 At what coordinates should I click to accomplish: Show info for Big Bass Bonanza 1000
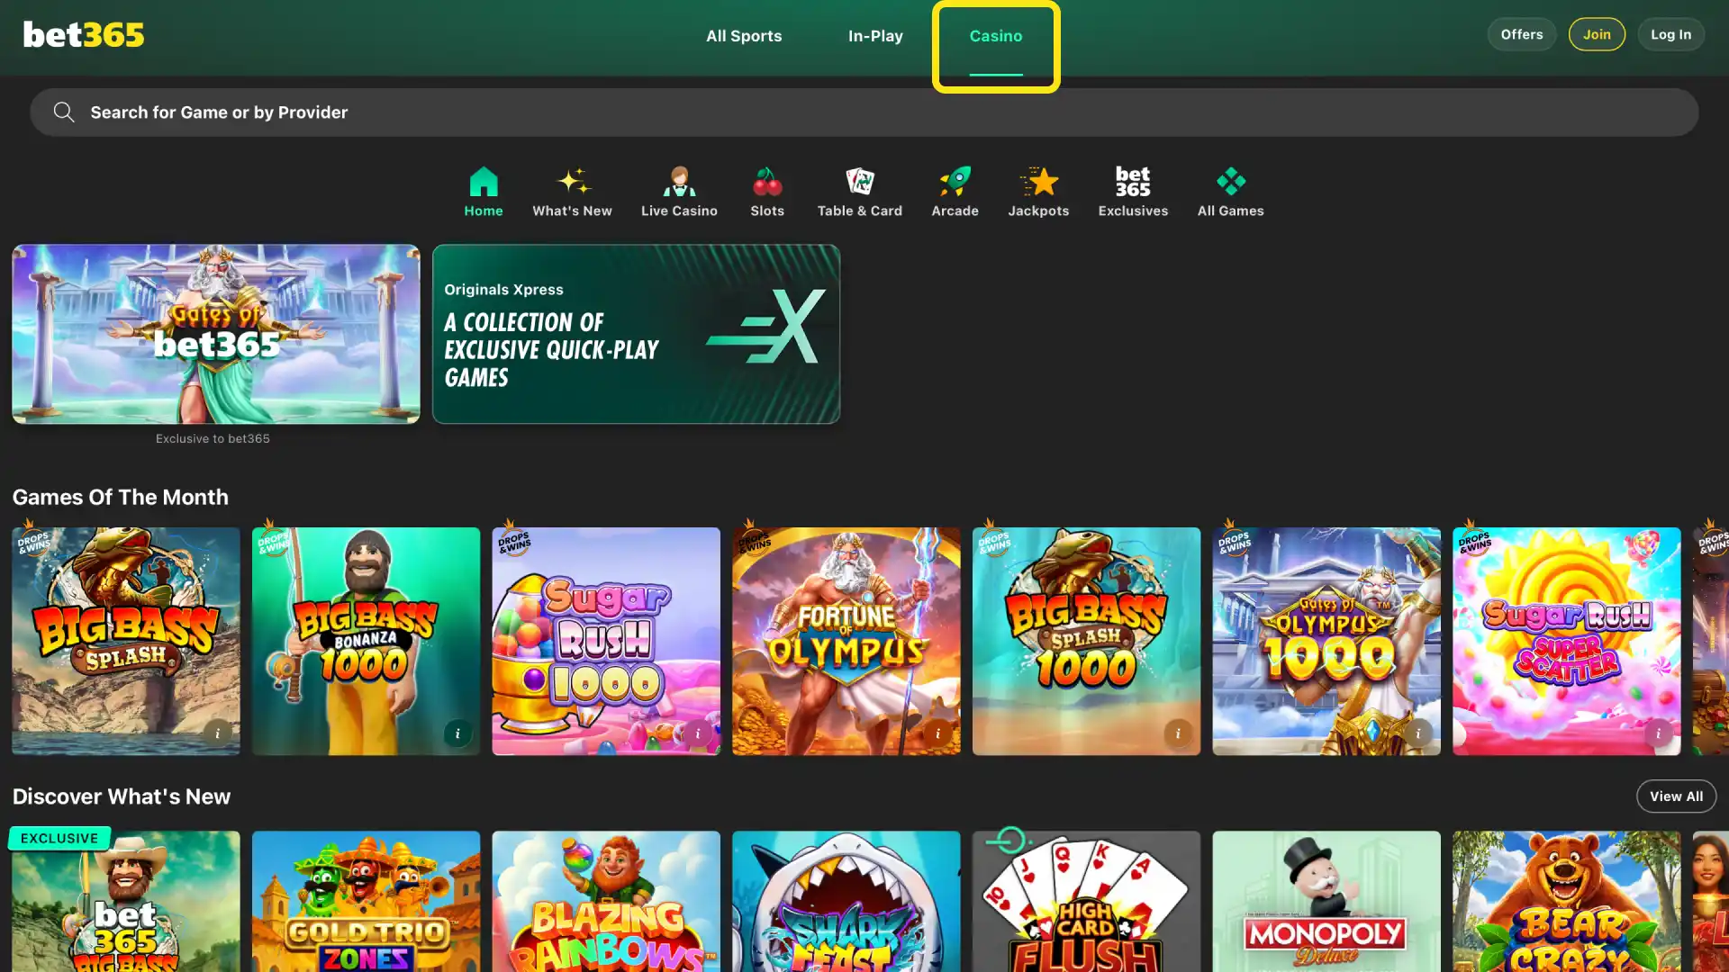click(457, 733)
